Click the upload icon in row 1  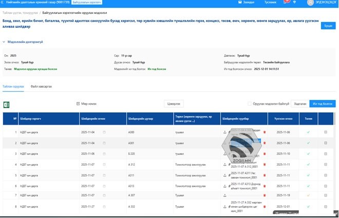224,132
